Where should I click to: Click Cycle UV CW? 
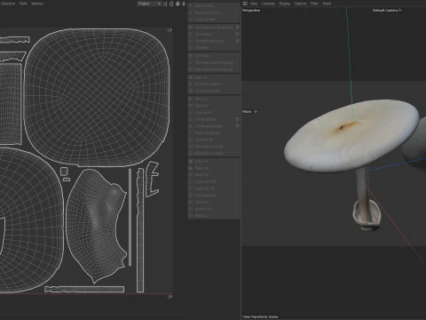click(214, 188)
